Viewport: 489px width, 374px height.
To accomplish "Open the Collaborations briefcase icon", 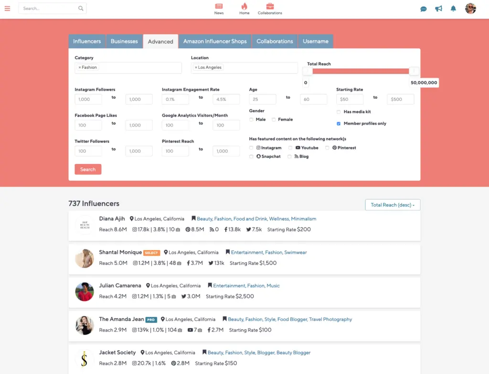I will (270, 6).
